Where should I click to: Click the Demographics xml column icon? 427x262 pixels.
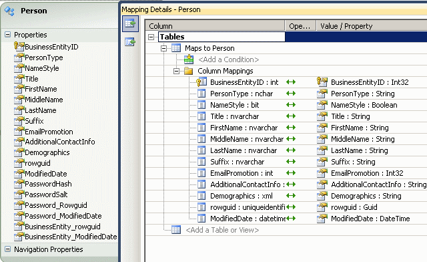tap(201, 196)
